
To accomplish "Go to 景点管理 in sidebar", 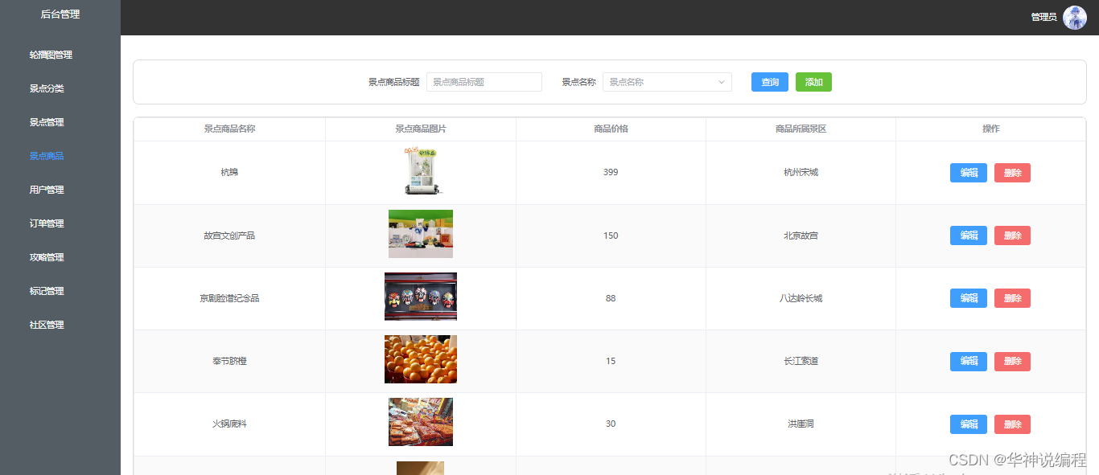I will pos(47,122).
